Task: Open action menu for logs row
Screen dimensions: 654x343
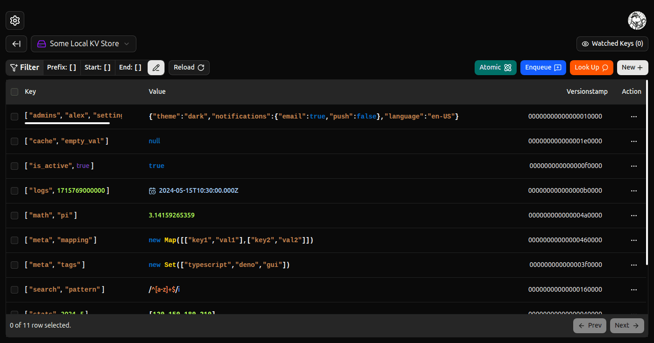Action: pyautogui.click(x=634, y=191)
